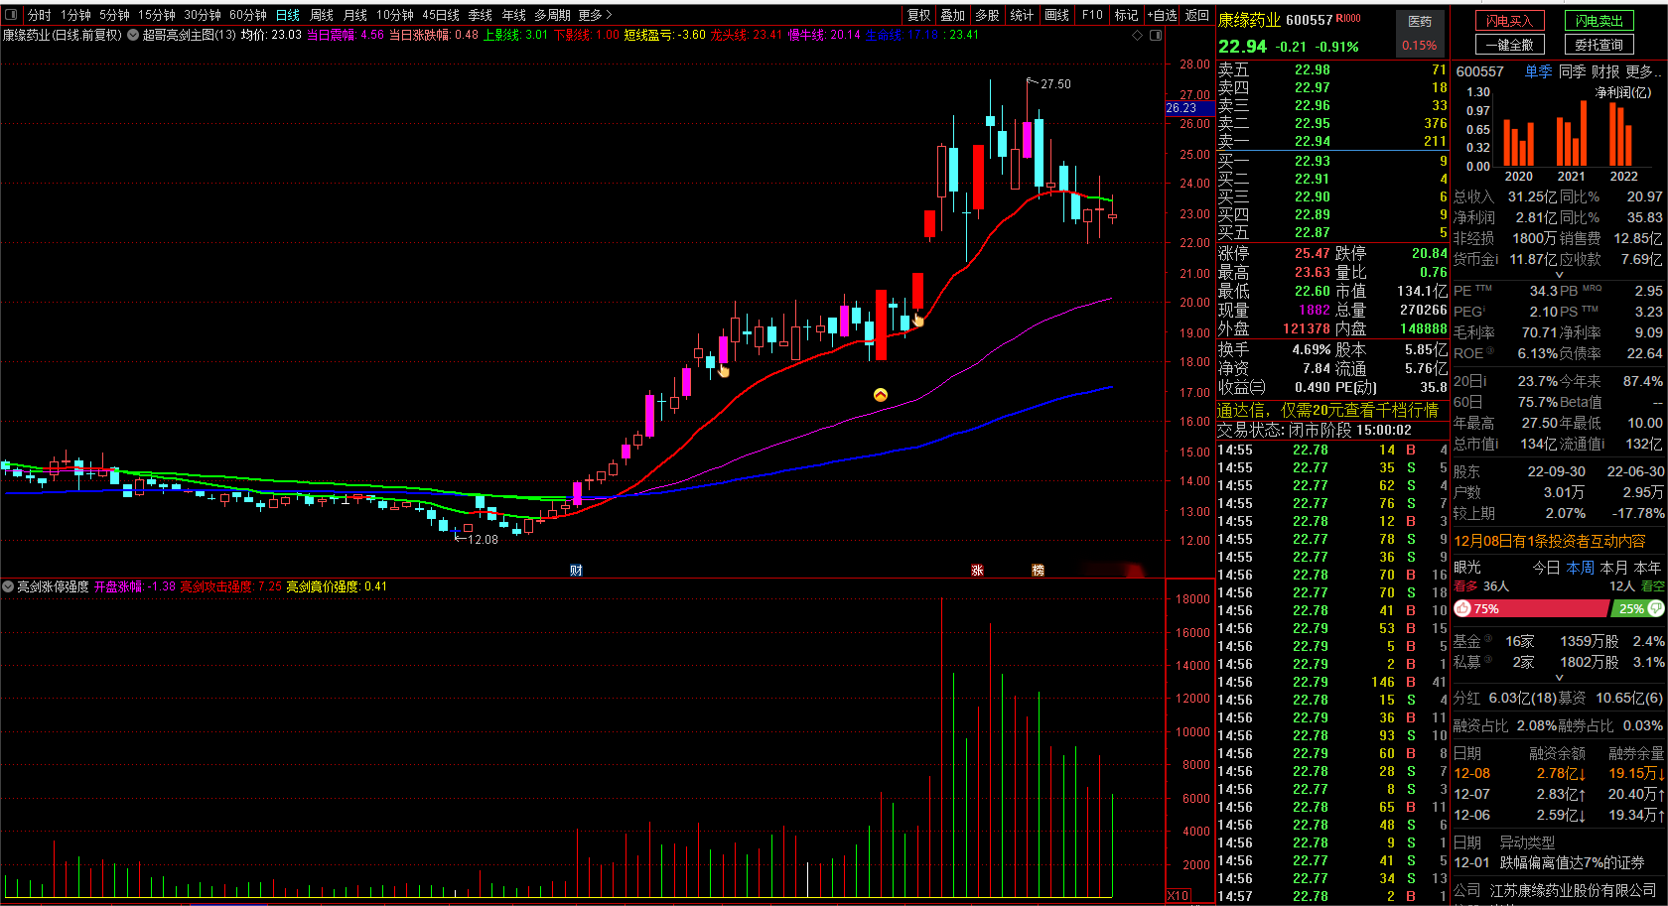Click the red 涨 marker below the chart
This screenshot has height=906, width=1668.
click(977, 571)
